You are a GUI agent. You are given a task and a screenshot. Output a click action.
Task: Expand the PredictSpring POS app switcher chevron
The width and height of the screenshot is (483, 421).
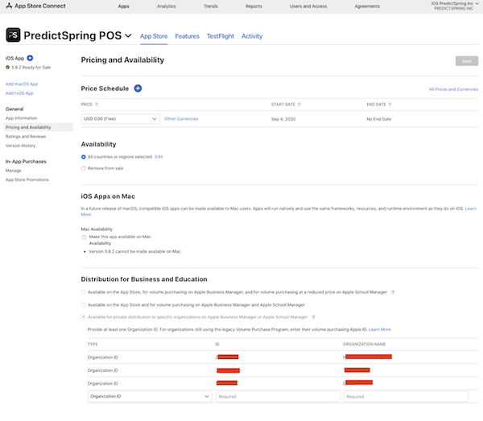coord(128,35)
